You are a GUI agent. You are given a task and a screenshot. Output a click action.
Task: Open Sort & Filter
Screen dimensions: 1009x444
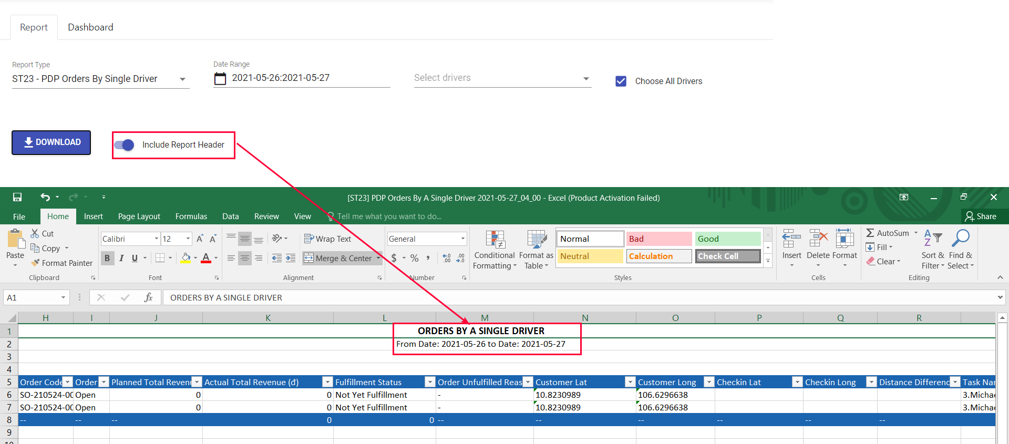(x=933, y=250)
